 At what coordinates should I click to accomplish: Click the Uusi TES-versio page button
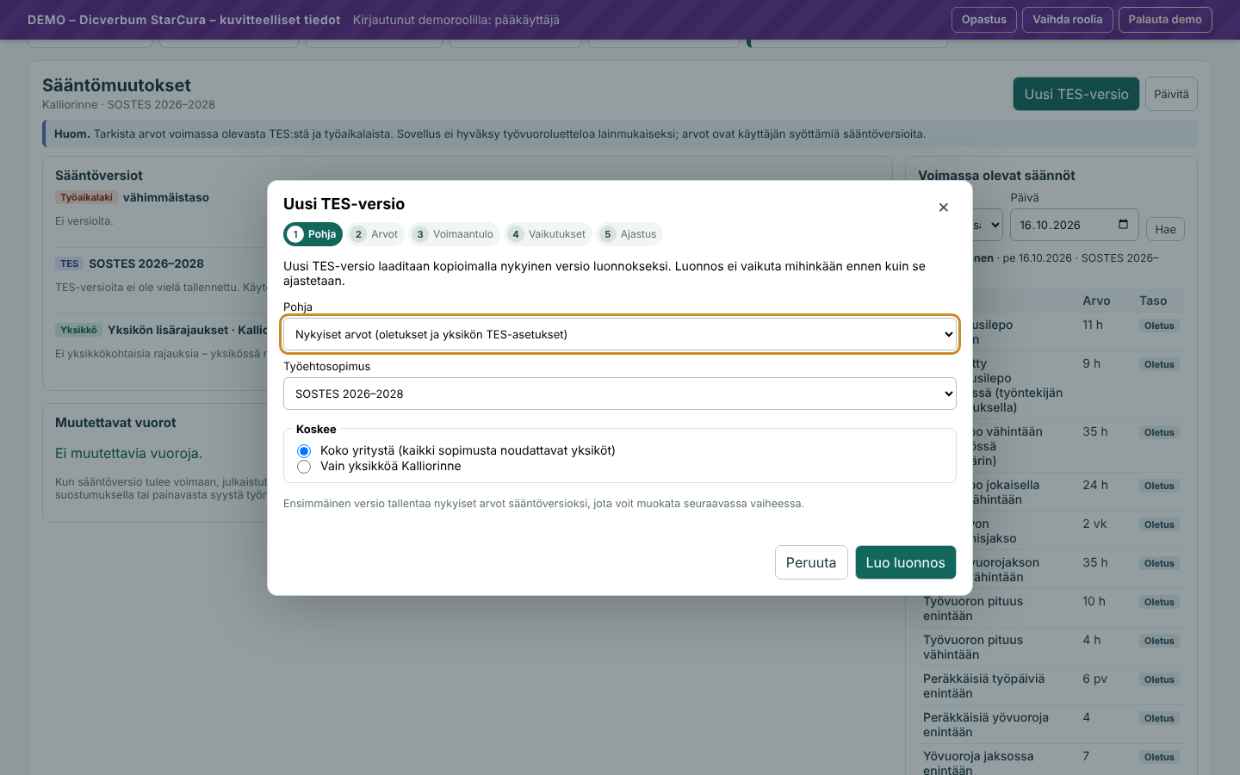coord(1076,94)
